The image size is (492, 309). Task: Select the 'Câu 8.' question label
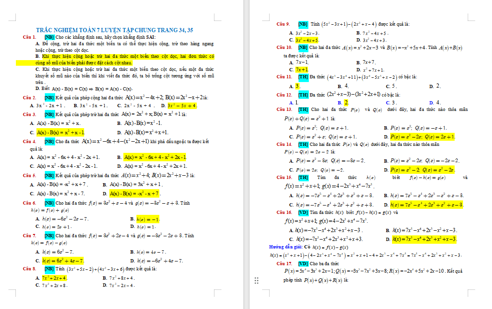pyautogui.click(x=29, y=268)
